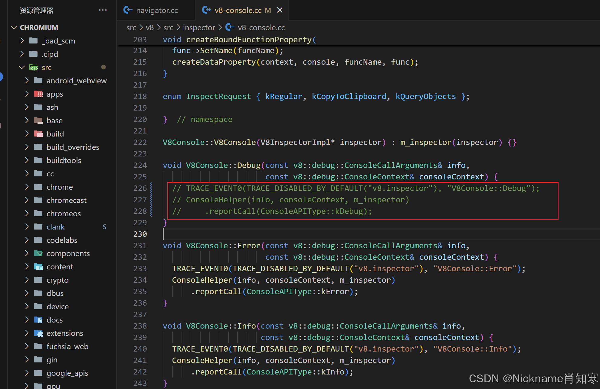This screenshot has height=389, width=600.
Task: Switch to the navigator.cc tab
Action: (156, 10)
